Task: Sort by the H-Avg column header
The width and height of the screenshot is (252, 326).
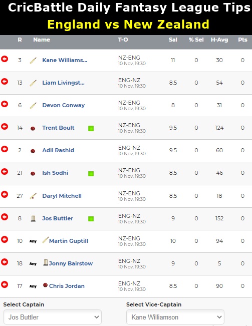Action: (219, 40)
